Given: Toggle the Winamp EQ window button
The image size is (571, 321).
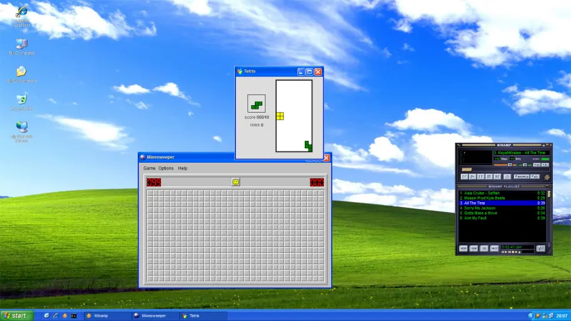Looking at the screenshot, I should coord(537,165).
